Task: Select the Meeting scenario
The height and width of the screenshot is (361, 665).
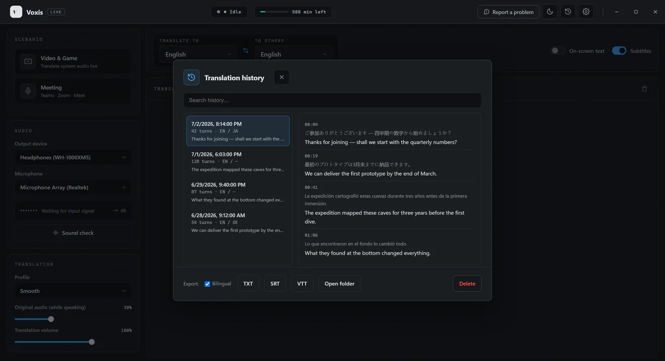Action: [x=73, y=91]
